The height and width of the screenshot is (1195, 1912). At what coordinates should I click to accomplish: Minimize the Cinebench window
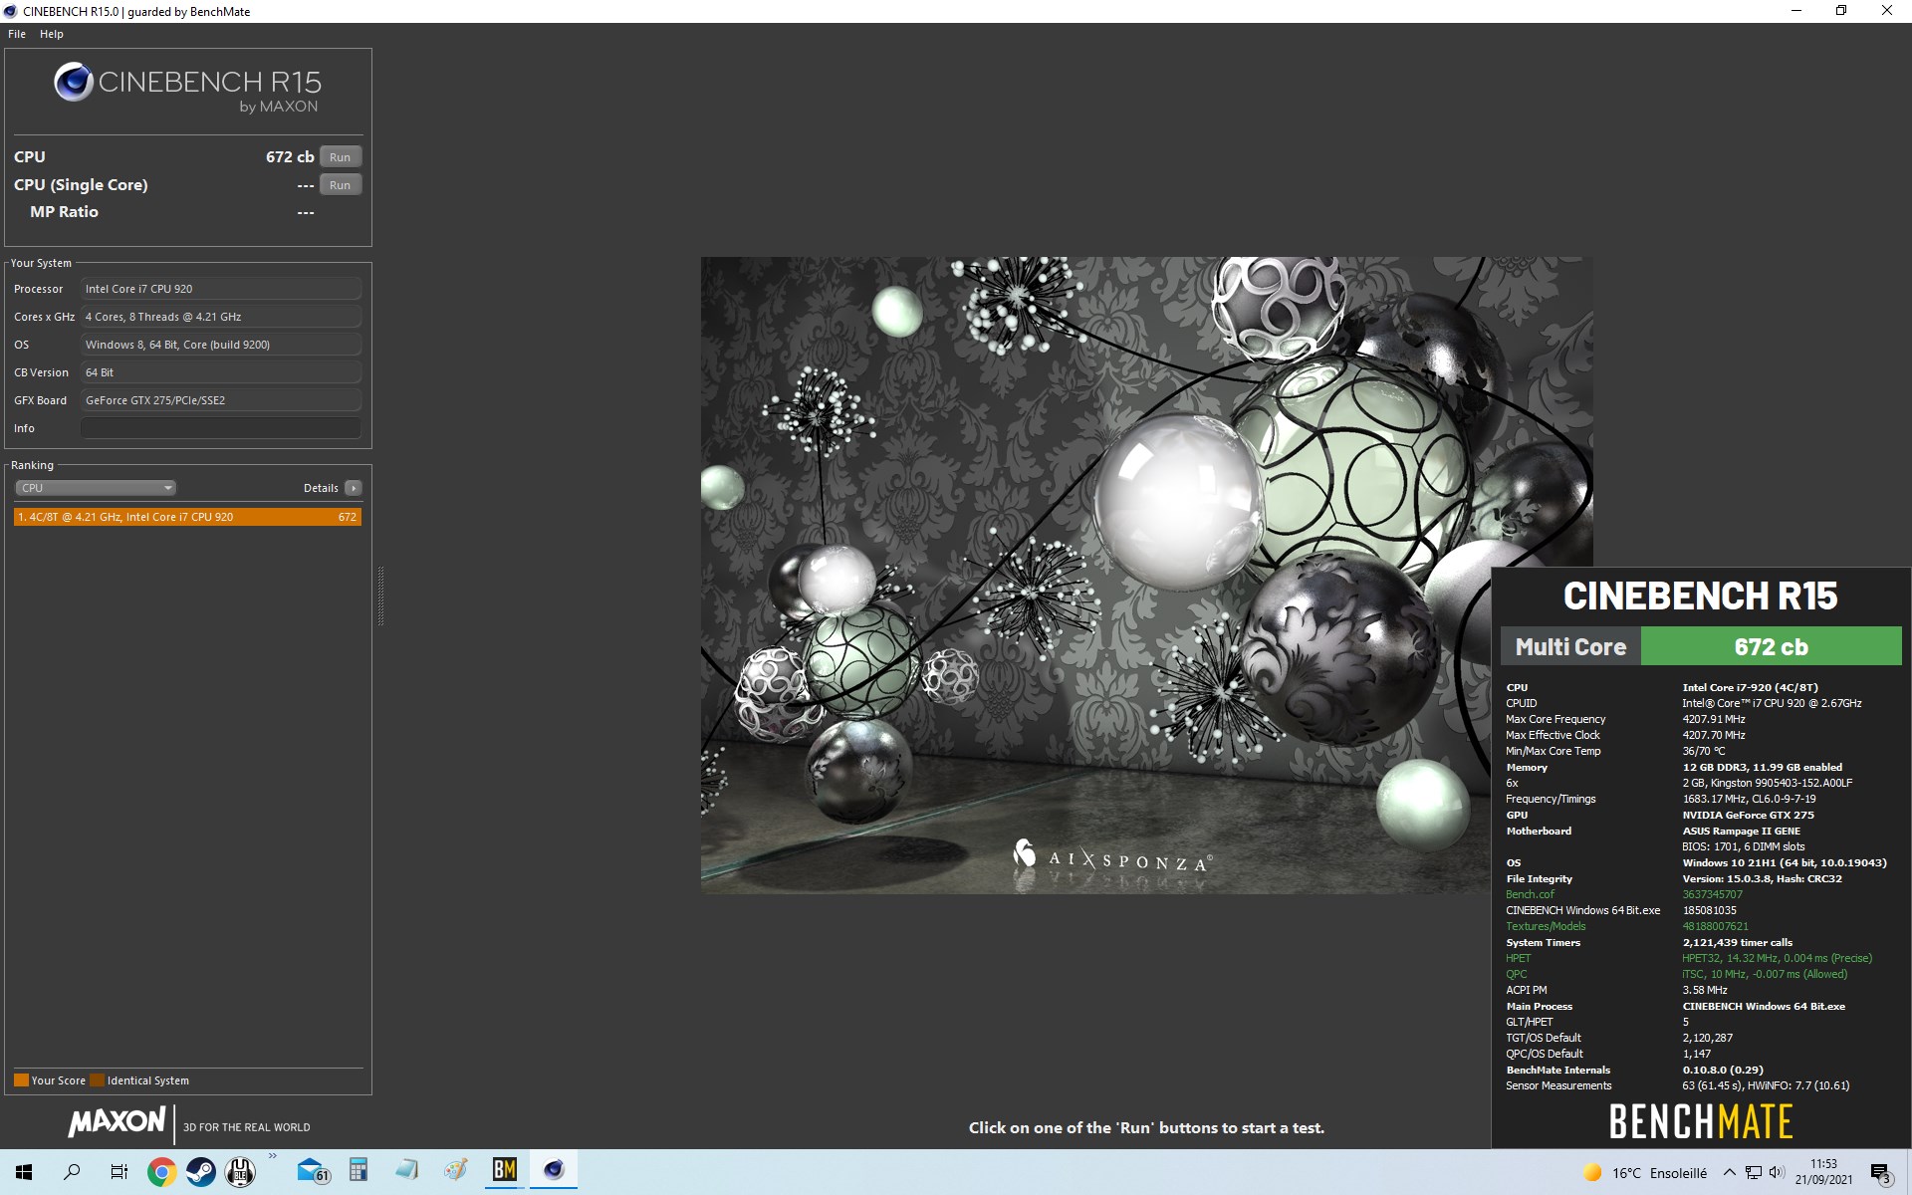pyautogui.click(x=1796, y=11)
